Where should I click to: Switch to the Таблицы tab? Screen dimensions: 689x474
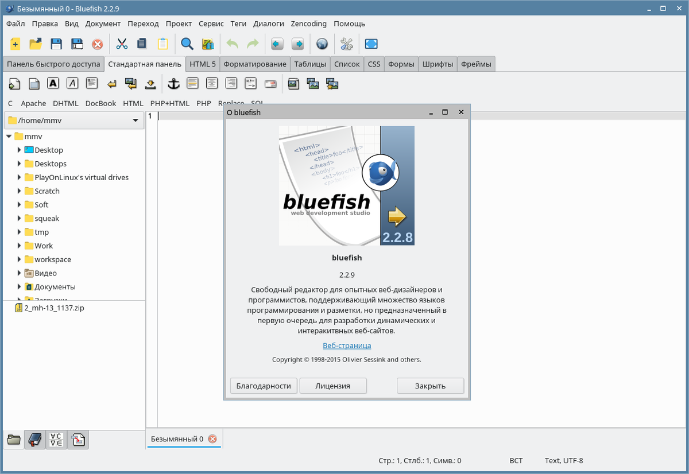click(310, 64)
